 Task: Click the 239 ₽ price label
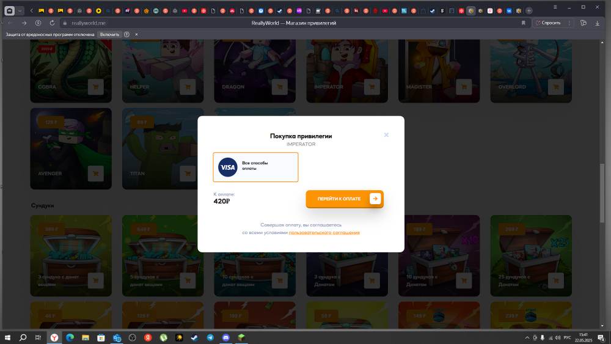click(511, 316)
